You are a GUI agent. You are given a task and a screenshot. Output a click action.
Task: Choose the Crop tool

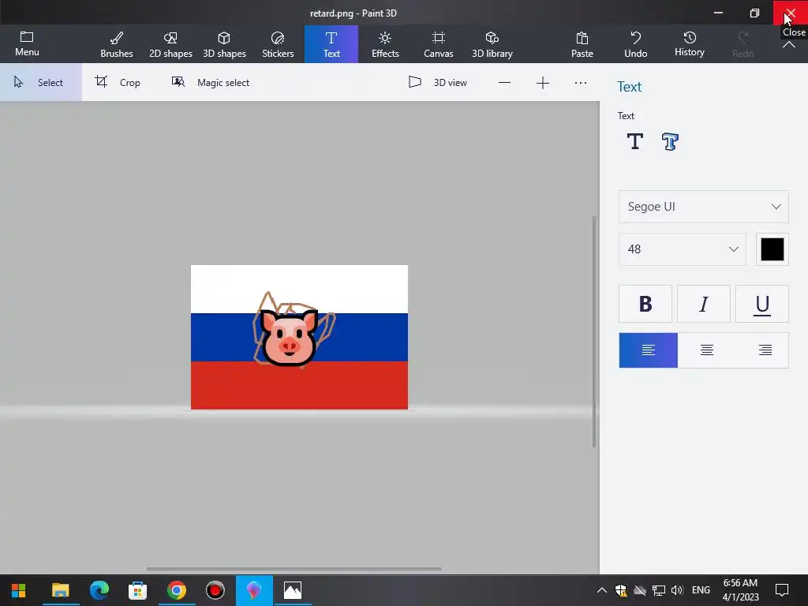pos(118,82)
